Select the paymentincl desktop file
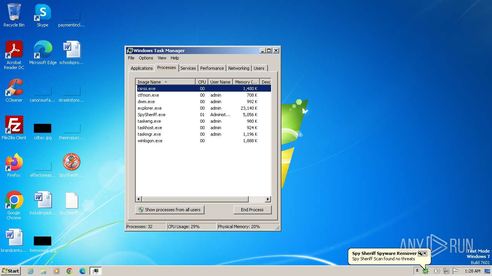This screenshot has width=492, height=276. (71, 18)
